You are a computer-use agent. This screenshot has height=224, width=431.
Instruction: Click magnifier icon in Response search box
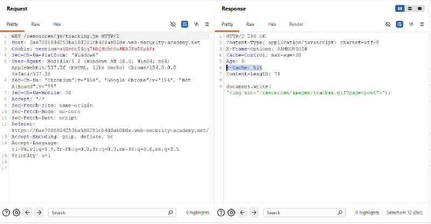(x=340, y=213)
